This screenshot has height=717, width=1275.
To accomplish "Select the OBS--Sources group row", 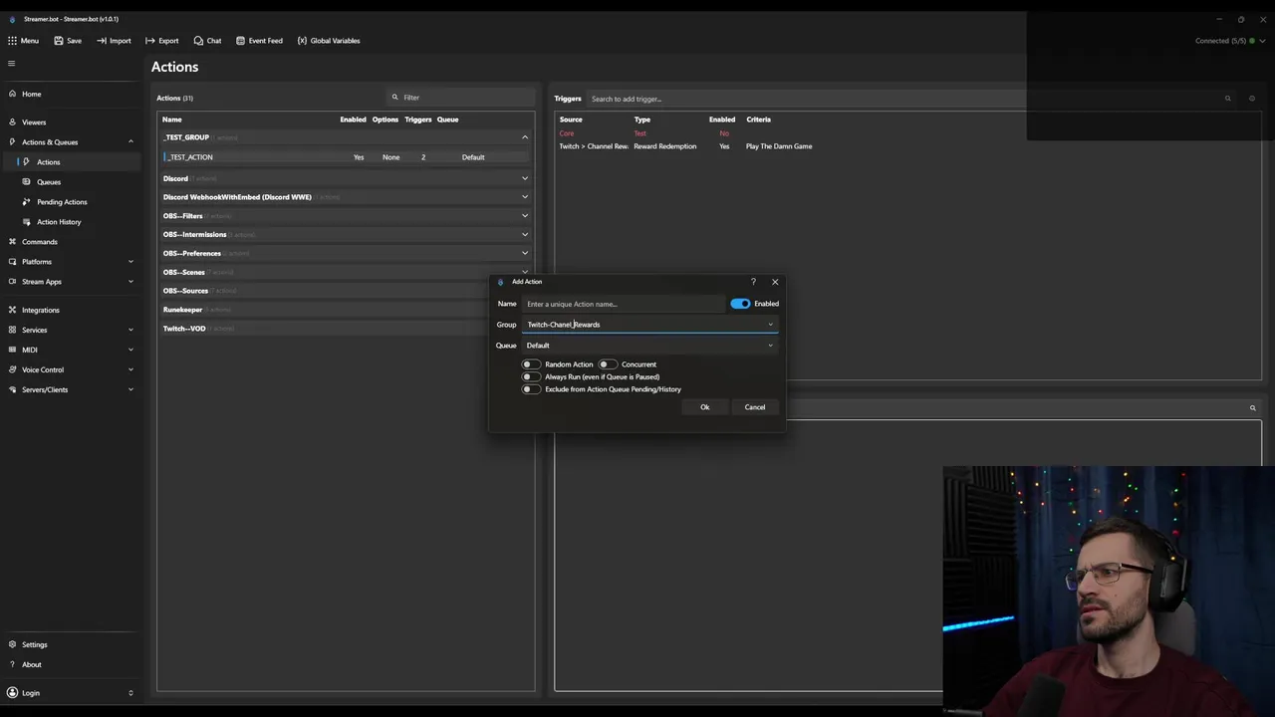I will coord(346,291).
